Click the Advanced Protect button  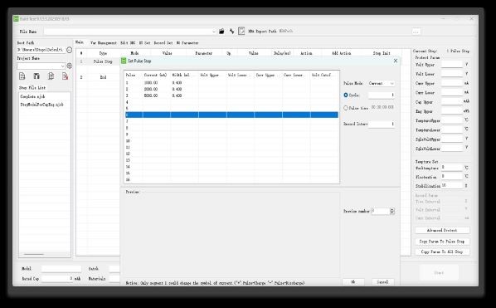[442, 230]
